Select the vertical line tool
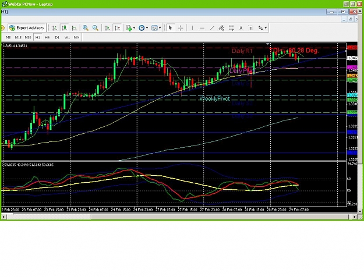Image resolution: width=364 pixels, height=277 pixels. [x=192, y=28]
